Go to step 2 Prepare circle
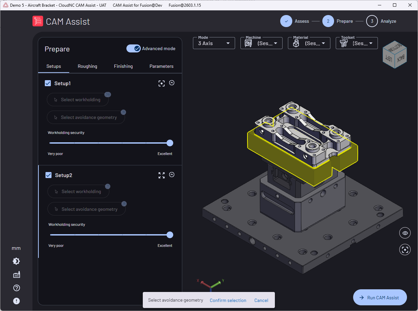This screenshot has width=418, height=311. pyautogui.click(x=328, y=21)
